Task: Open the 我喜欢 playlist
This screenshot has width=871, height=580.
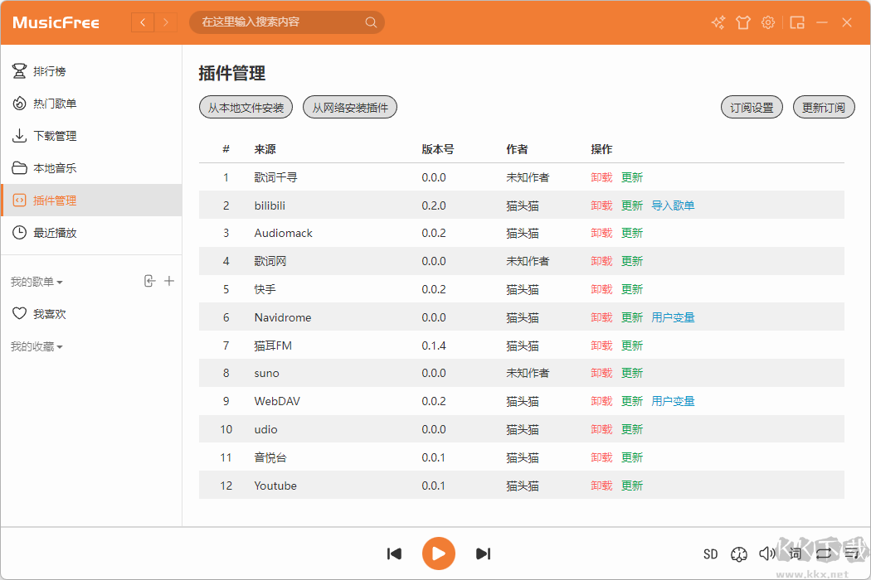Action: (x=91, y=313)
